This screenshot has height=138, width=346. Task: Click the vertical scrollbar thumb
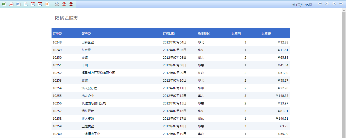coord(344,75)
